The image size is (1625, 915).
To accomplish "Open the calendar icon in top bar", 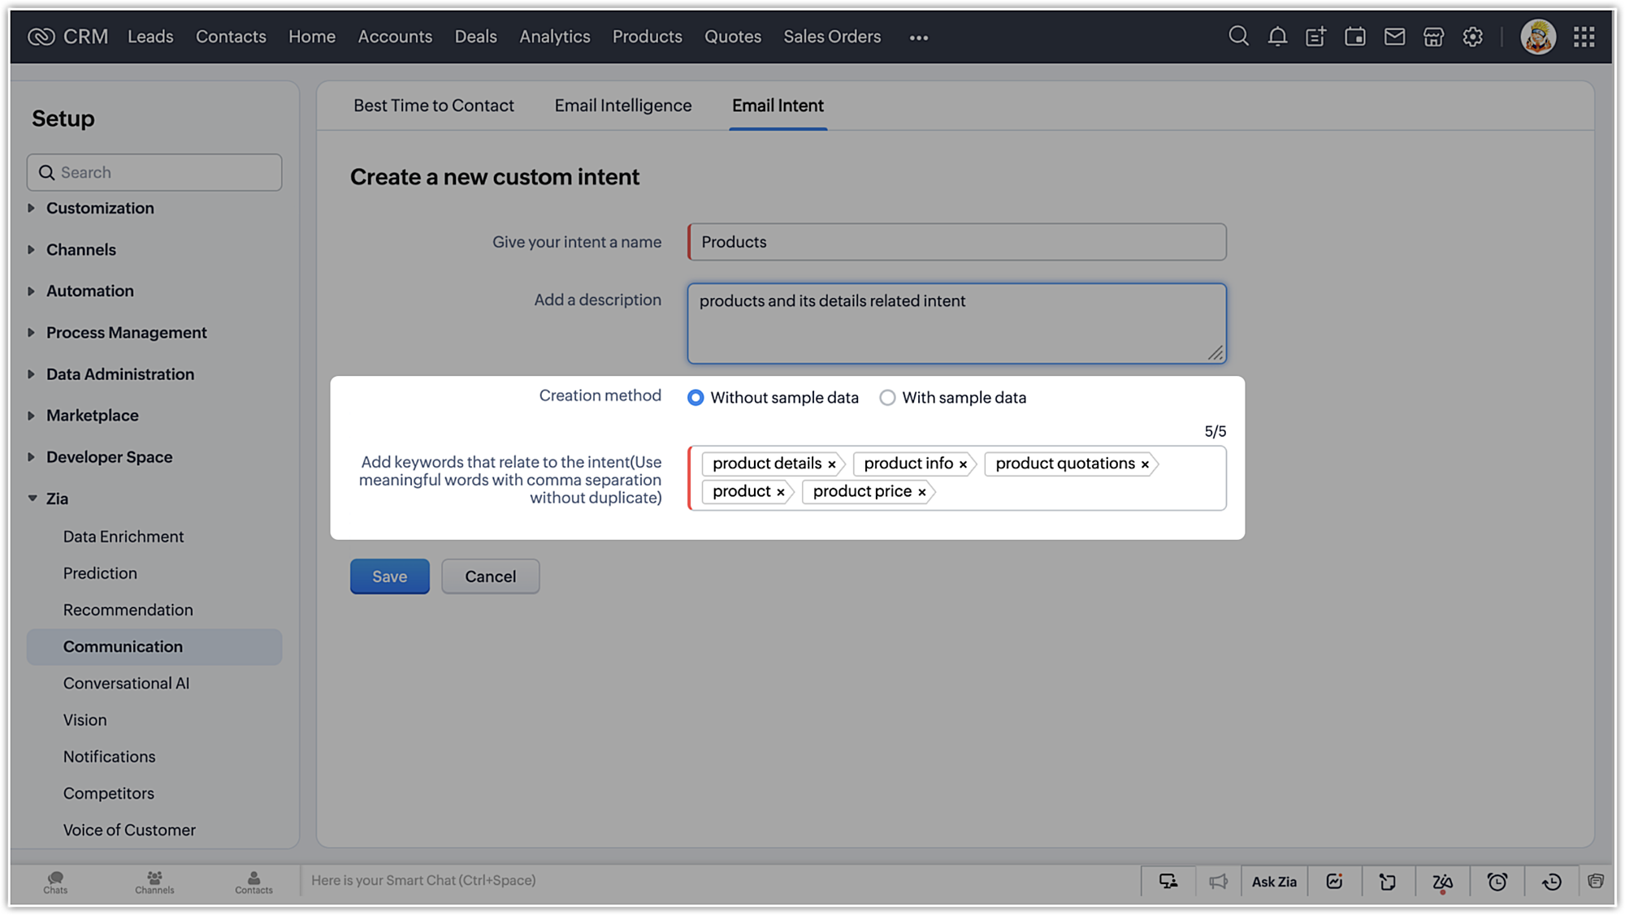I will (1355, 37).
